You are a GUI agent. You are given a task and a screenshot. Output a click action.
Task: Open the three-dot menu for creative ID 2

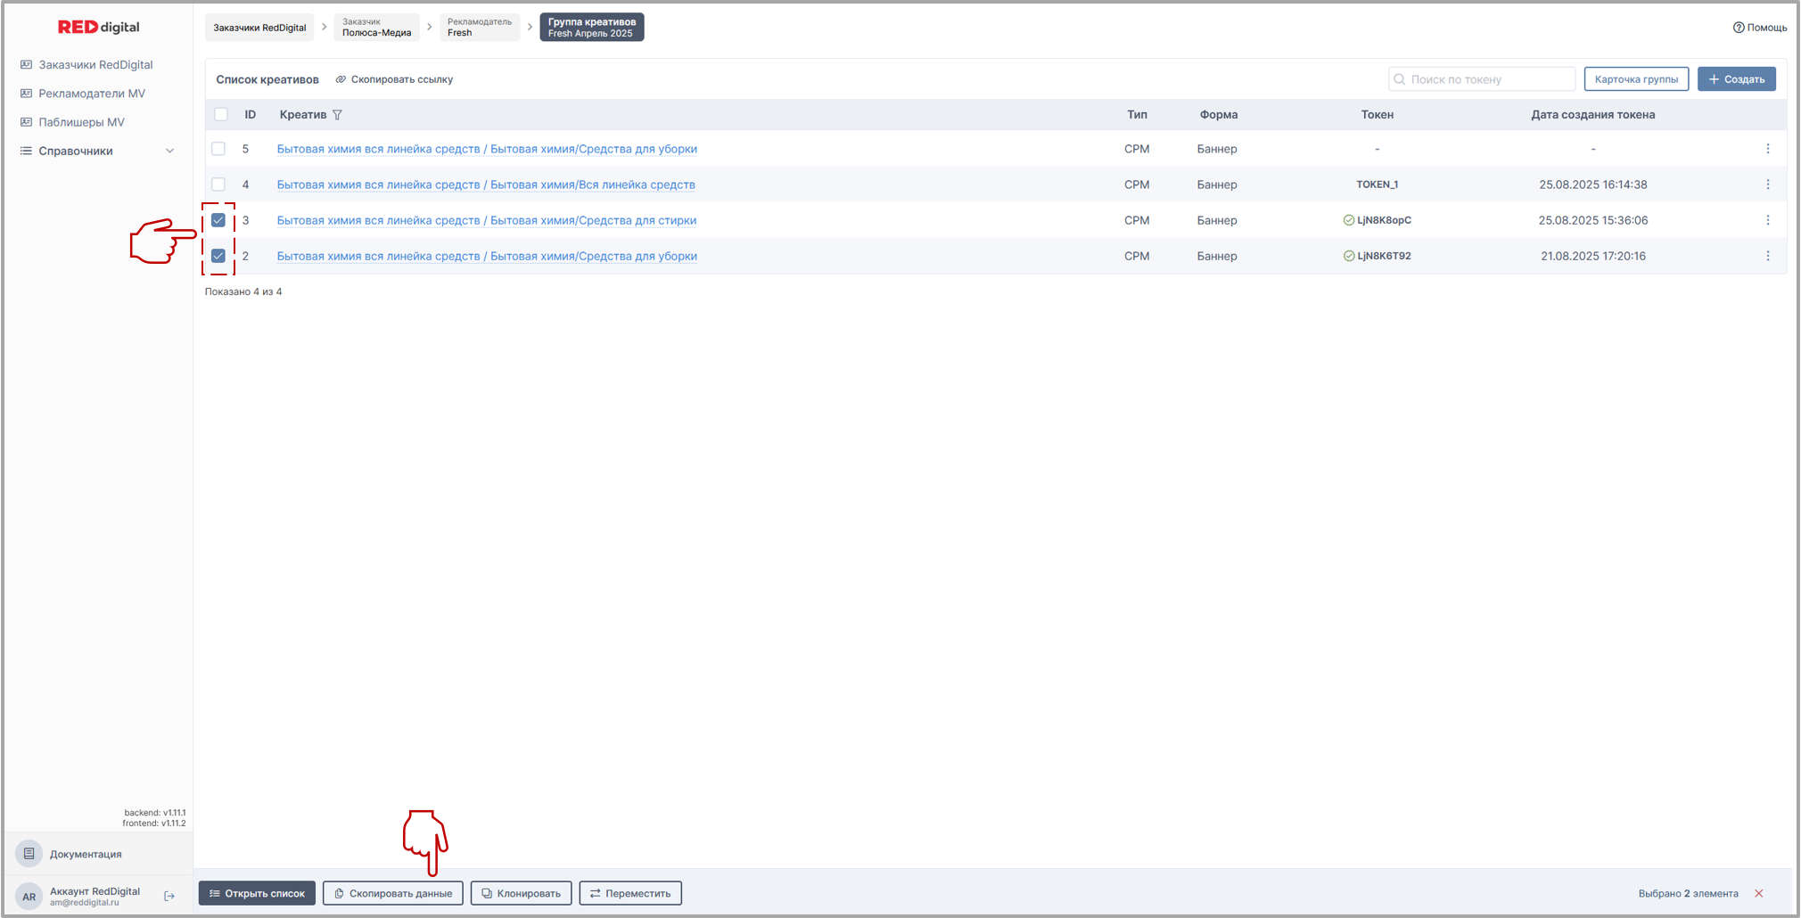click(x=1767, y=256)
